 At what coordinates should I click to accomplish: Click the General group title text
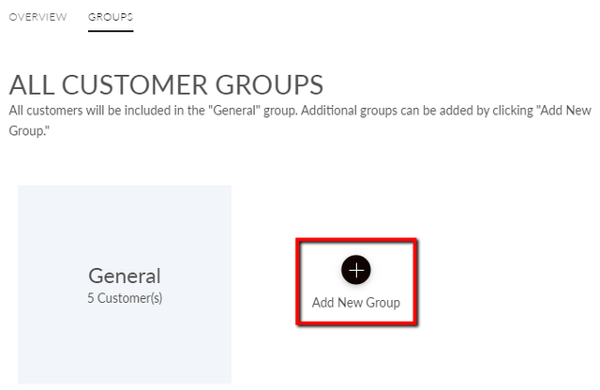[125, 276]
